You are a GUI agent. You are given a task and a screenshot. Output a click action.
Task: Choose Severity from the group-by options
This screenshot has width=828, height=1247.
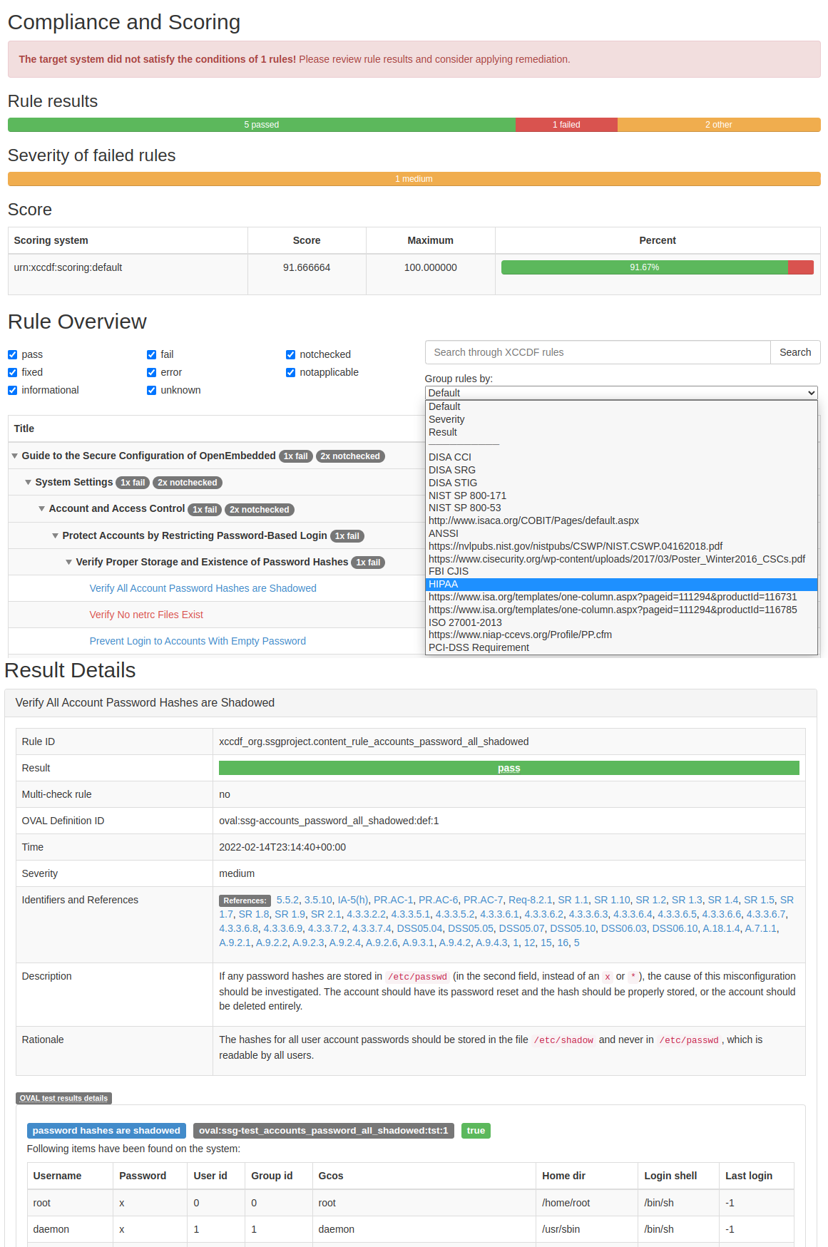446,420
